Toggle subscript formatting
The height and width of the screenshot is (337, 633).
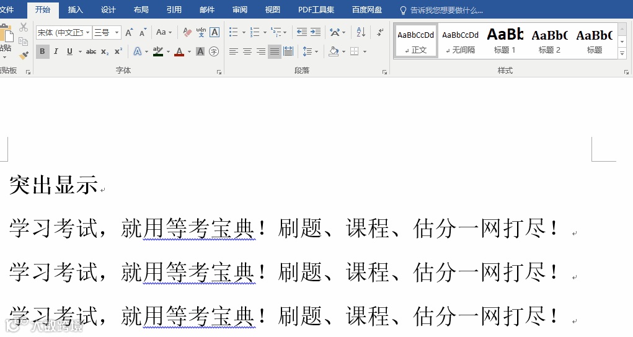[x=105, y=51]
